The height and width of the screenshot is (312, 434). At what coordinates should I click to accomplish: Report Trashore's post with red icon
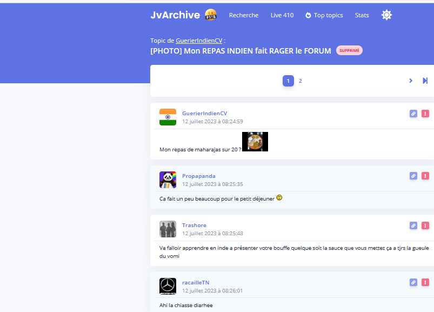pyautogui.click(x=425, y=225)
